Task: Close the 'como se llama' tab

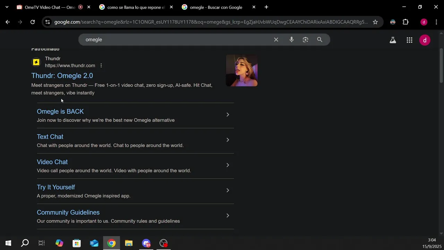Action: click(x=171, y=7)
